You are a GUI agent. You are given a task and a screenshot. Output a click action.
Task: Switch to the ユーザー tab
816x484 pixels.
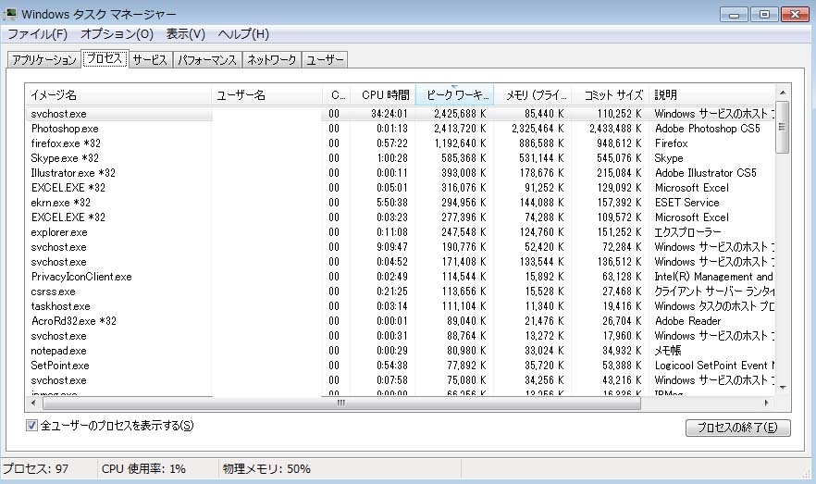click(x=325, y=60)
